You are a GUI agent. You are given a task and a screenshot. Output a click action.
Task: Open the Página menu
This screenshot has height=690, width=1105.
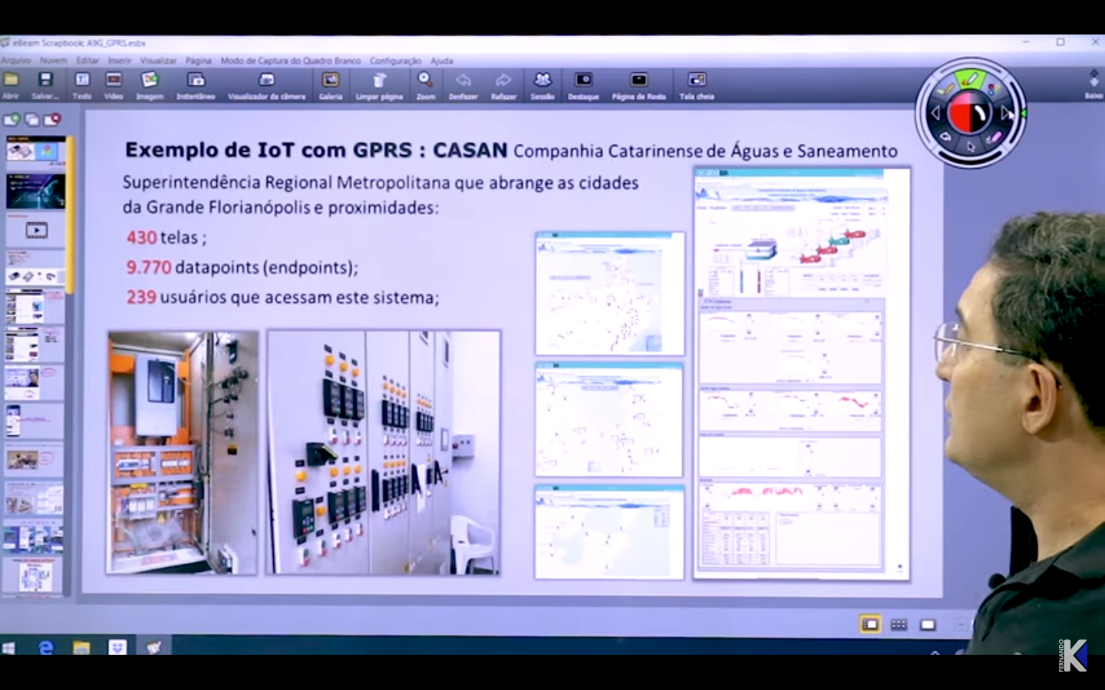[x=198, y=61]
